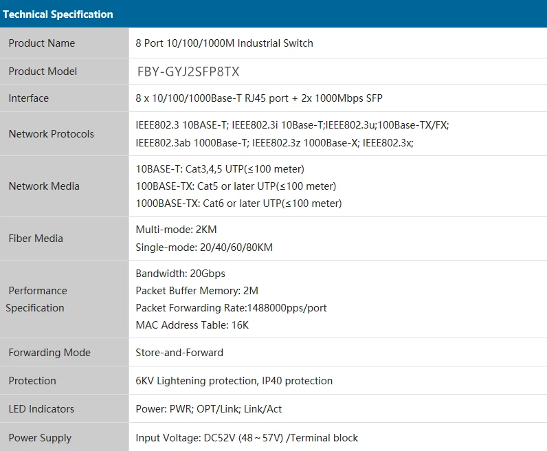Click 'Input Voltage: DC52V' line

tap(247, 438)
